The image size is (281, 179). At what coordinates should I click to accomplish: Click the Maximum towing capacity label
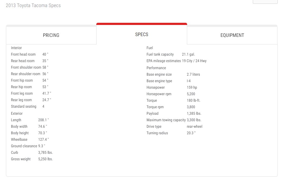(166, 120)
